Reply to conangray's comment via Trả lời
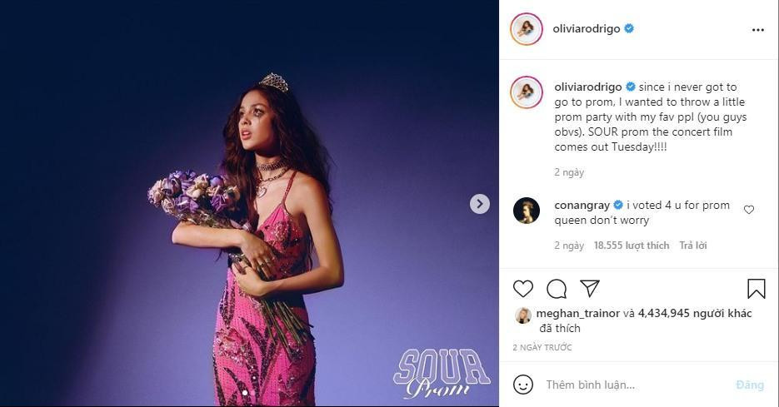 pyautogui.click(x=693, y=246)
